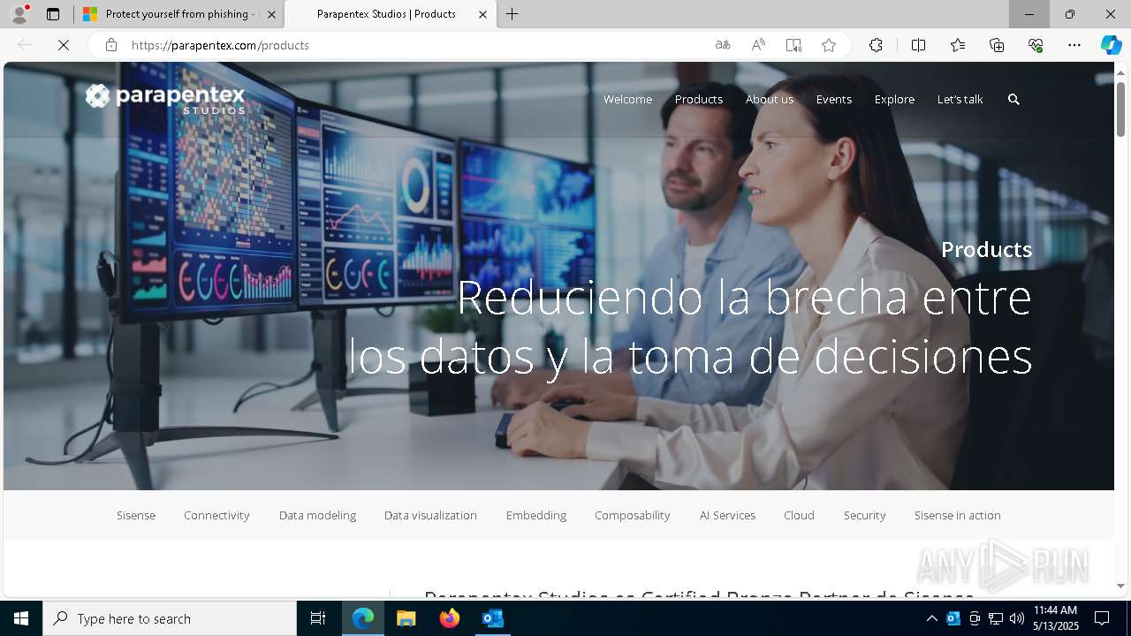Jump to the Sisense section

pos(136,515)
